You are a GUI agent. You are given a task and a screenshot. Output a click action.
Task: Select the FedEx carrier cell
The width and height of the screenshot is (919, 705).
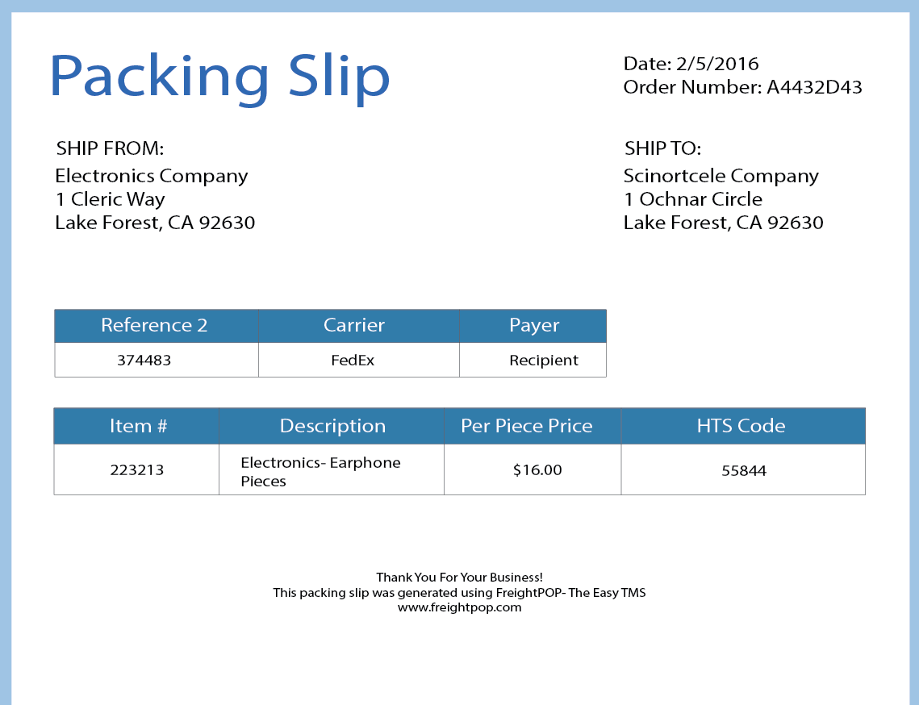tap(353, 360)
